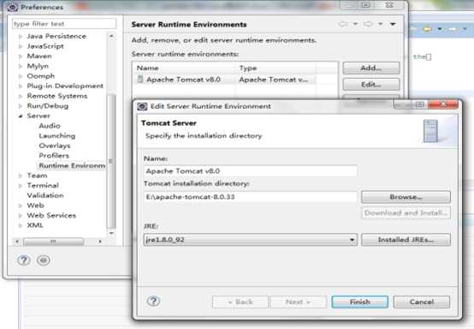The height and width of the screenshot is (329, 474).
Task: Expand the Plug-in Development tree node
Action: (21, 87)
